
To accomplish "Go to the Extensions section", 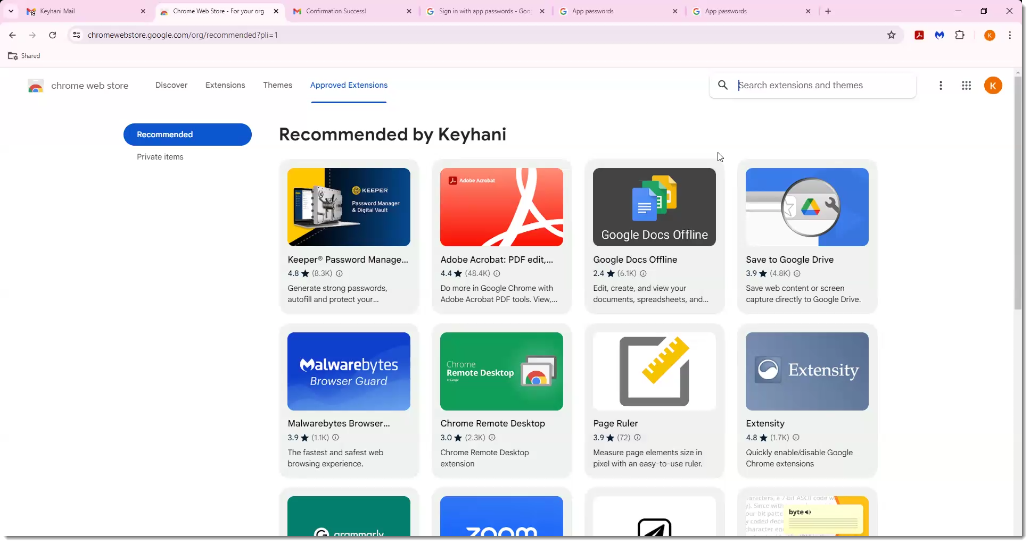I will tap(225, 85).
